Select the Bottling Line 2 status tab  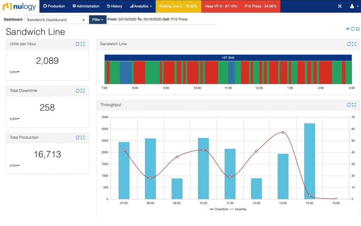click(178, 6)
